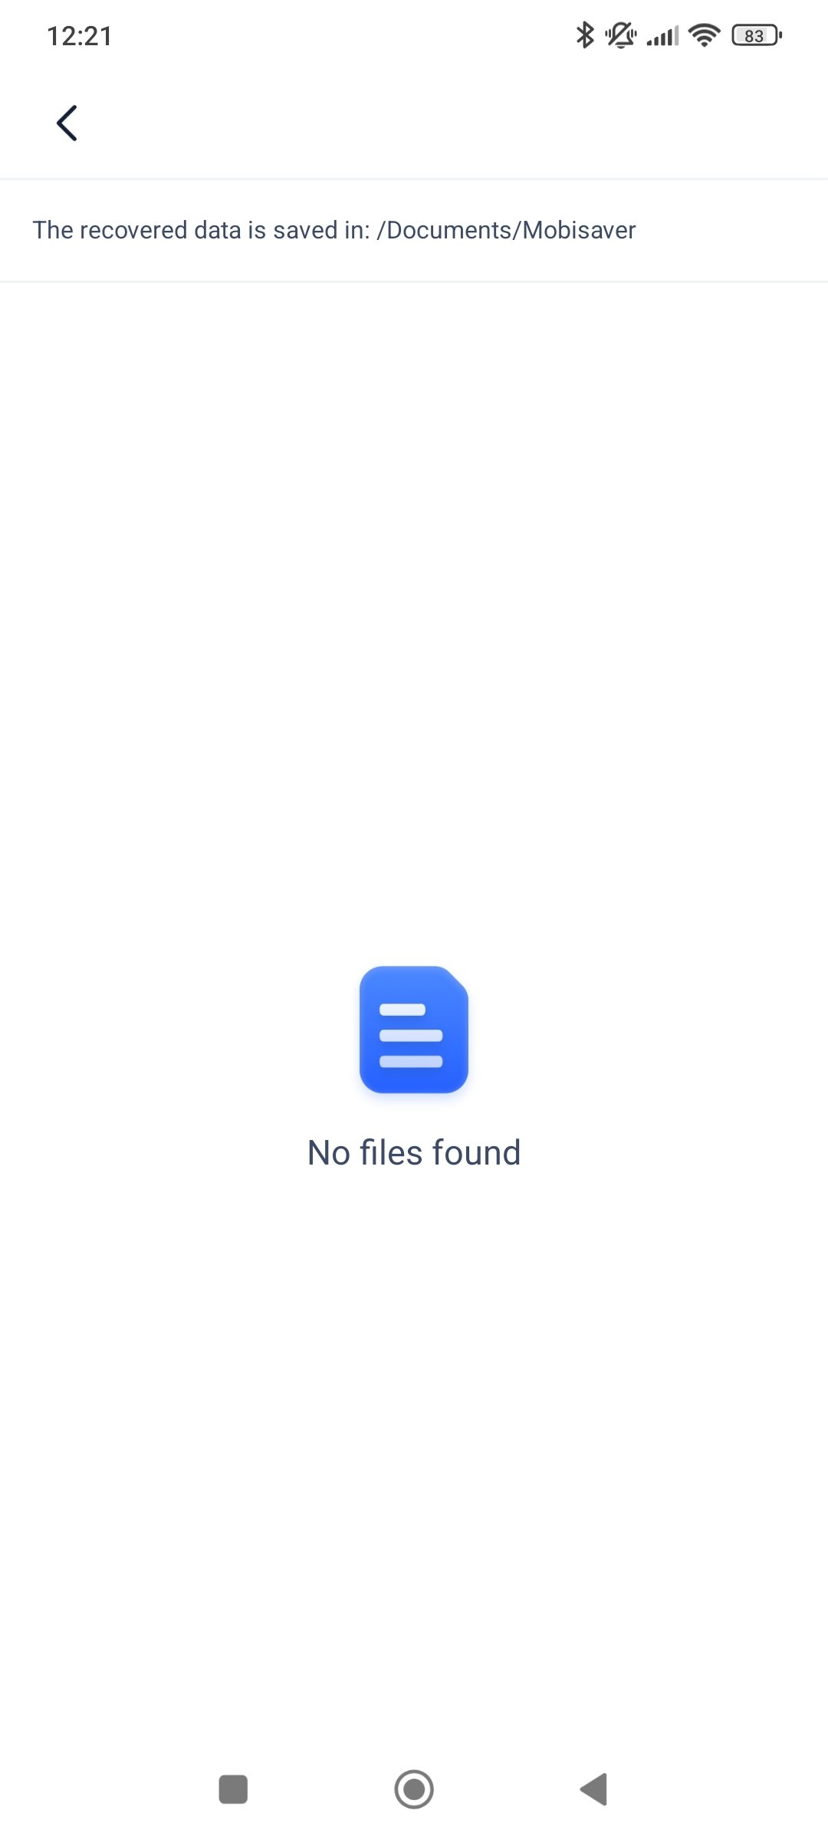Tap the 12:21 clock in status bar
This screenshot has width=828, height=1840.
click(80, 36)
